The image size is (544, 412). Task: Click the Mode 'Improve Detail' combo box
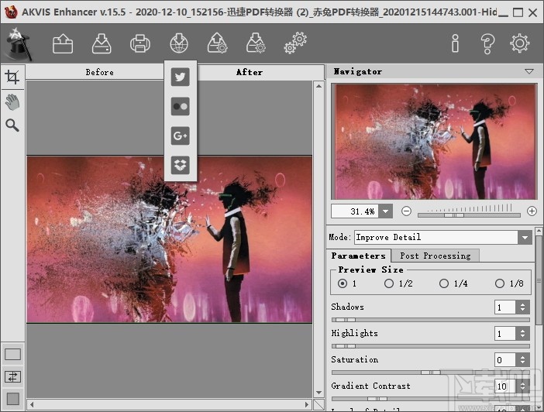443,238
